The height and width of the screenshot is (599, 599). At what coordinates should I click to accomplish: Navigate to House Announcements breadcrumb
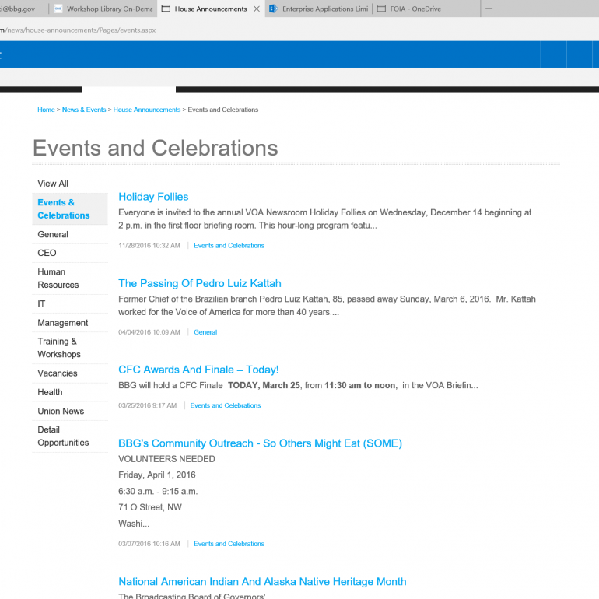tap(147, 110)
